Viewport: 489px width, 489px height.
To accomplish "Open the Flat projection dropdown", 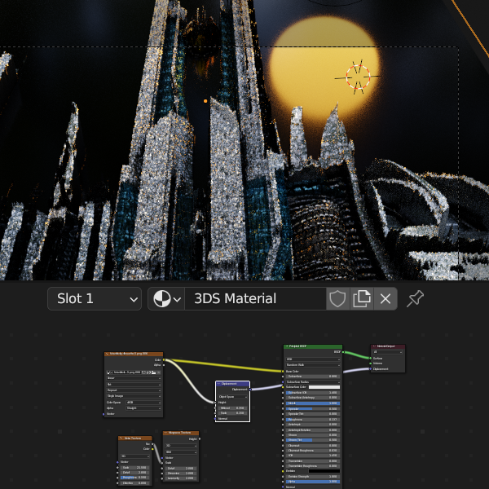I will [x=134, y=385].
